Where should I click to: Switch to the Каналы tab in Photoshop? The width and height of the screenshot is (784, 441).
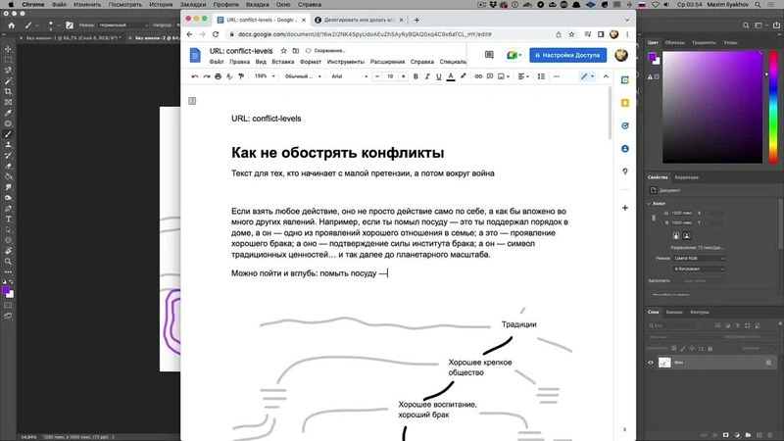coord(674,312)
